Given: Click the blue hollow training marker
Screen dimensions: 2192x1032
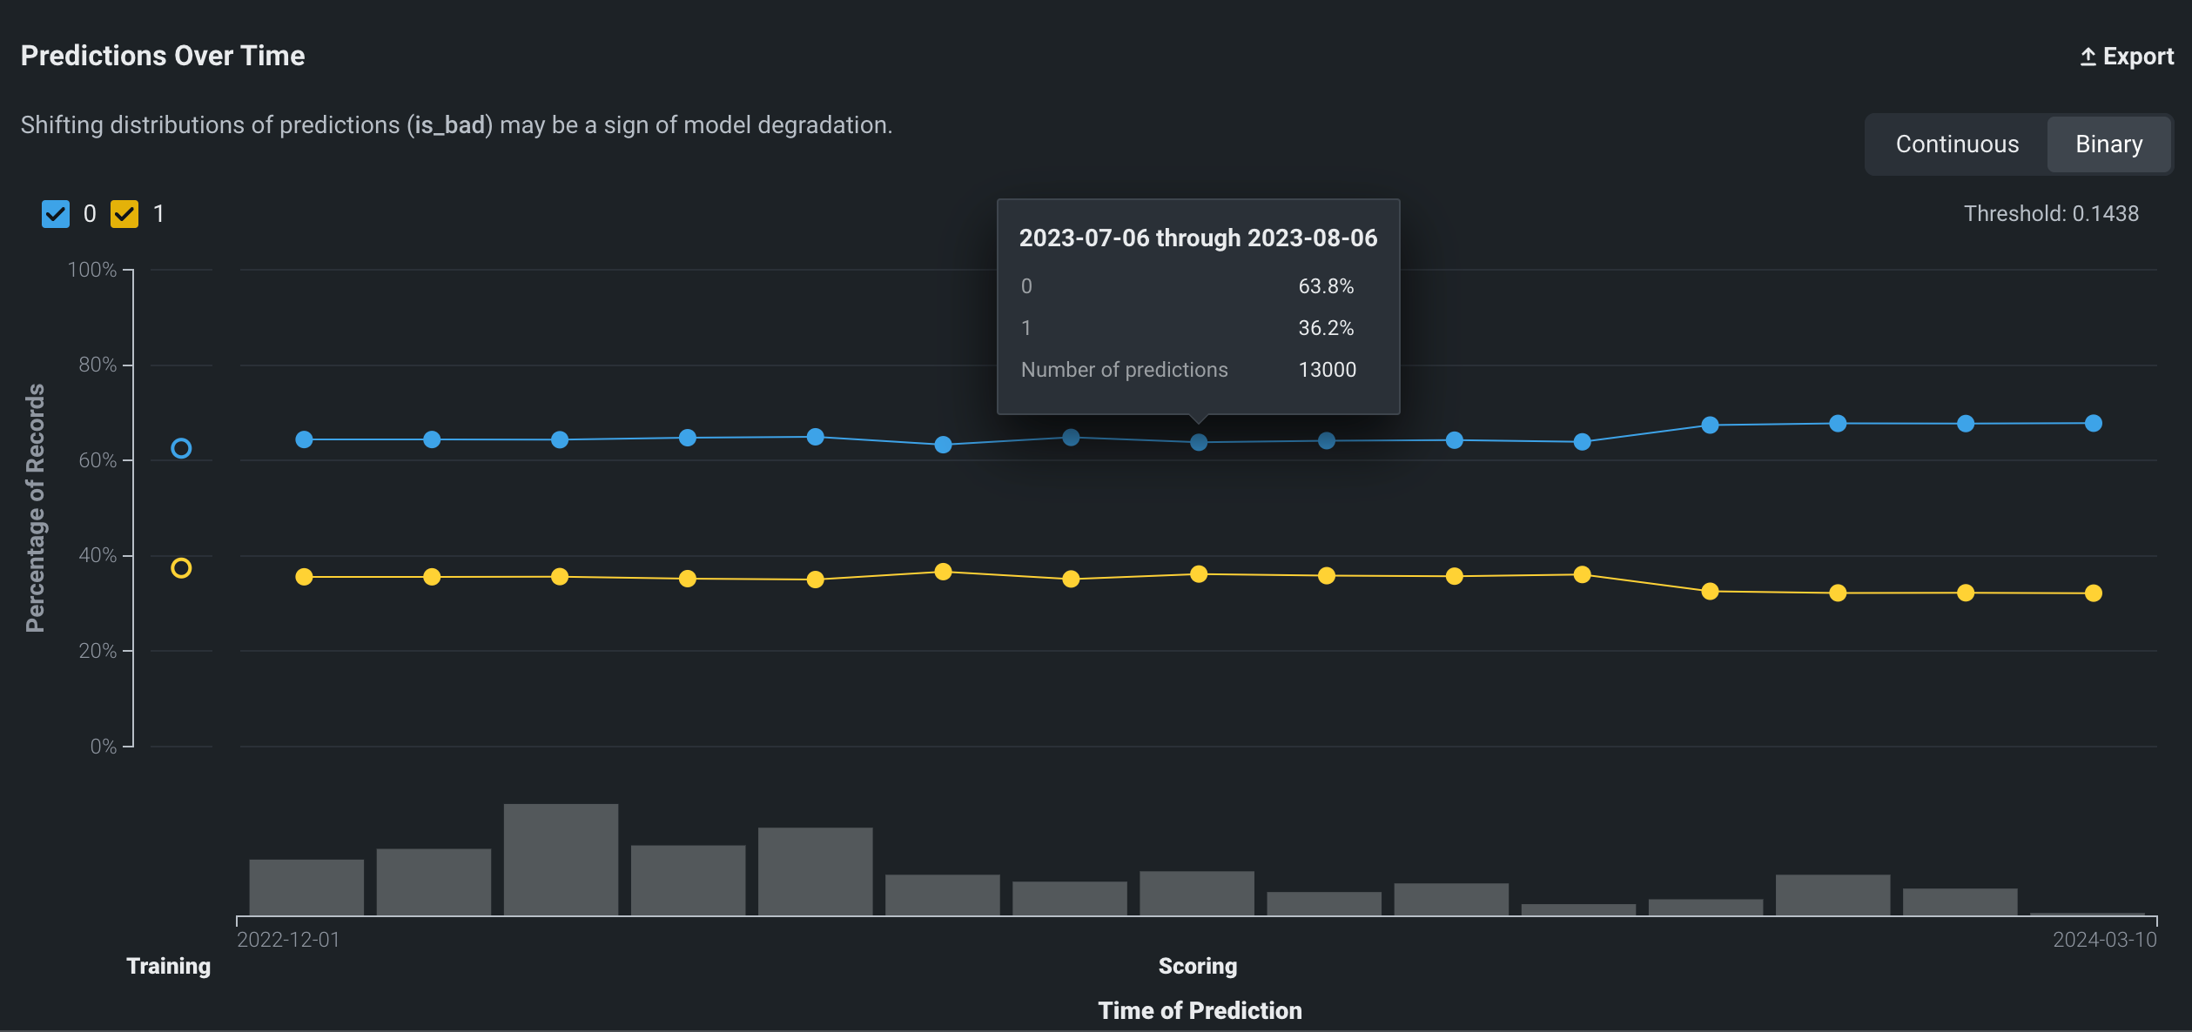Looking at the screenshot, I should tap(181, 448).
